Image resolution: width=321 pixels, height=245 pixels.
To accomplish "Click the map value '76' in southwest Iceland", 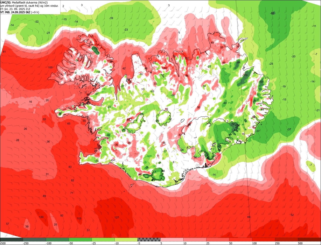I will coord(116,145).
